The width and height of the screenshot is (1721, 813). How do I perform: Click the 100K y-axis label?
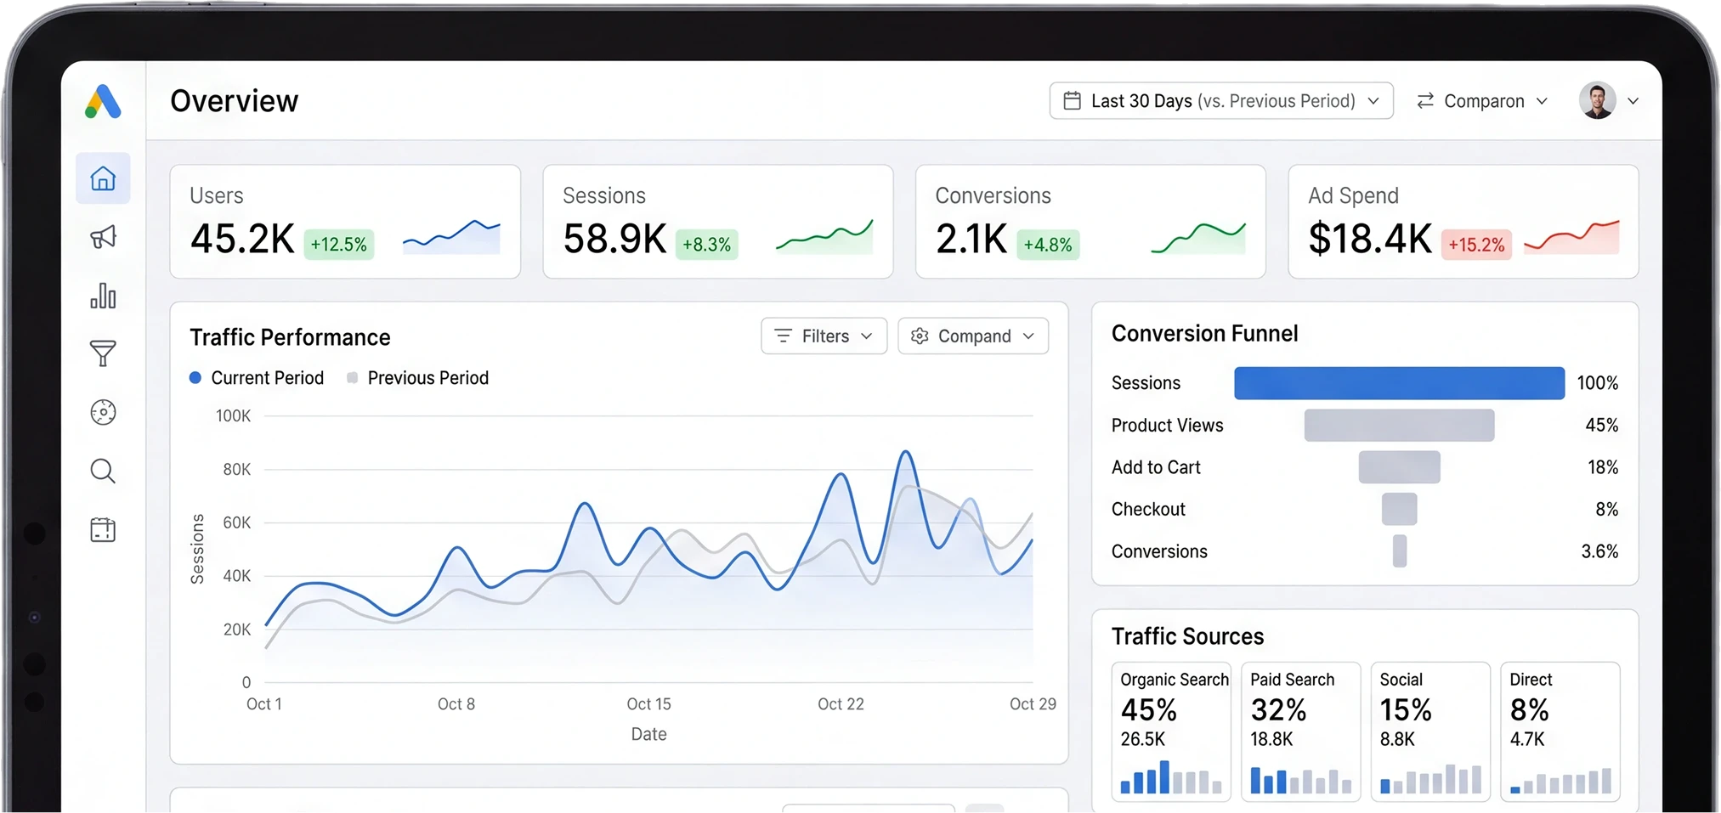tap(233, 416)
